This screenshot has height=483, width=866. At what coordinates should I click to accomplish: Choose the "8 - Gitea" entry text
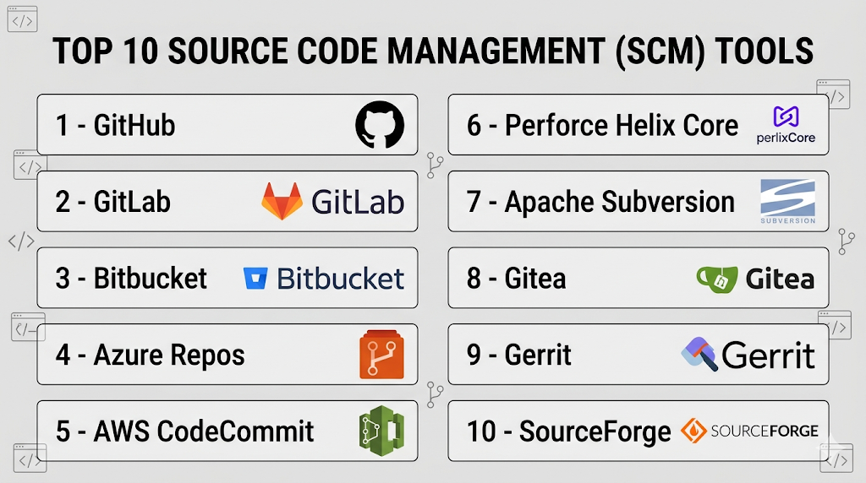click(516, 279)
